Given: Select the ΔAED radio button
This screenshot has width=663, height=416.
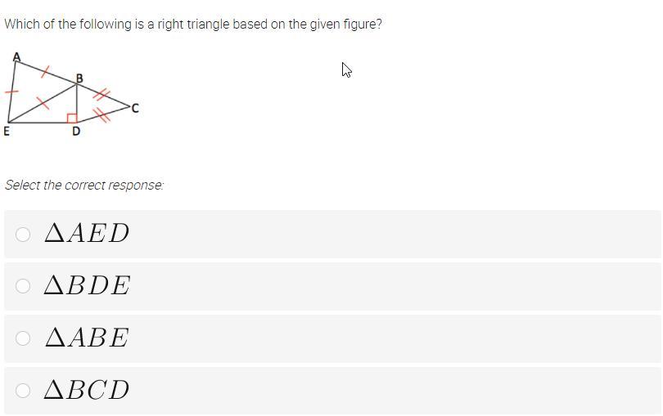Looking at the screenshot, I should click(23, 235).
